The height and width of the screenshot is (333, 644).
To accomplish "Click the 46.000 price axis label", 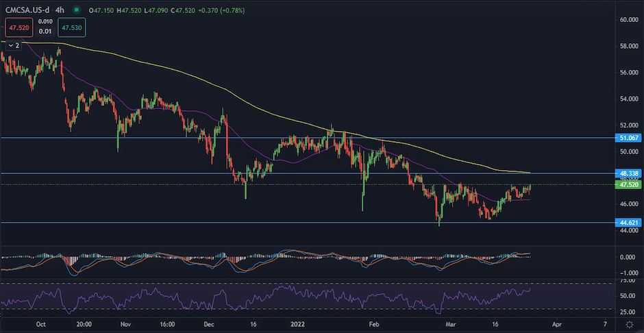I will (x=630, y=203).
